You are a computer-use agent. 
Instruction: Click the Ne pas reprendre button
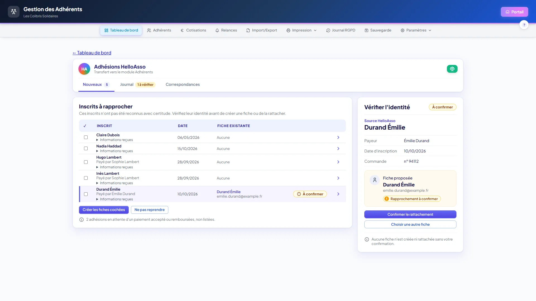(x=149, y=210)
